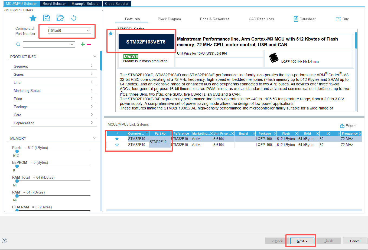Export the MCU list

click(x=348, y=126)
